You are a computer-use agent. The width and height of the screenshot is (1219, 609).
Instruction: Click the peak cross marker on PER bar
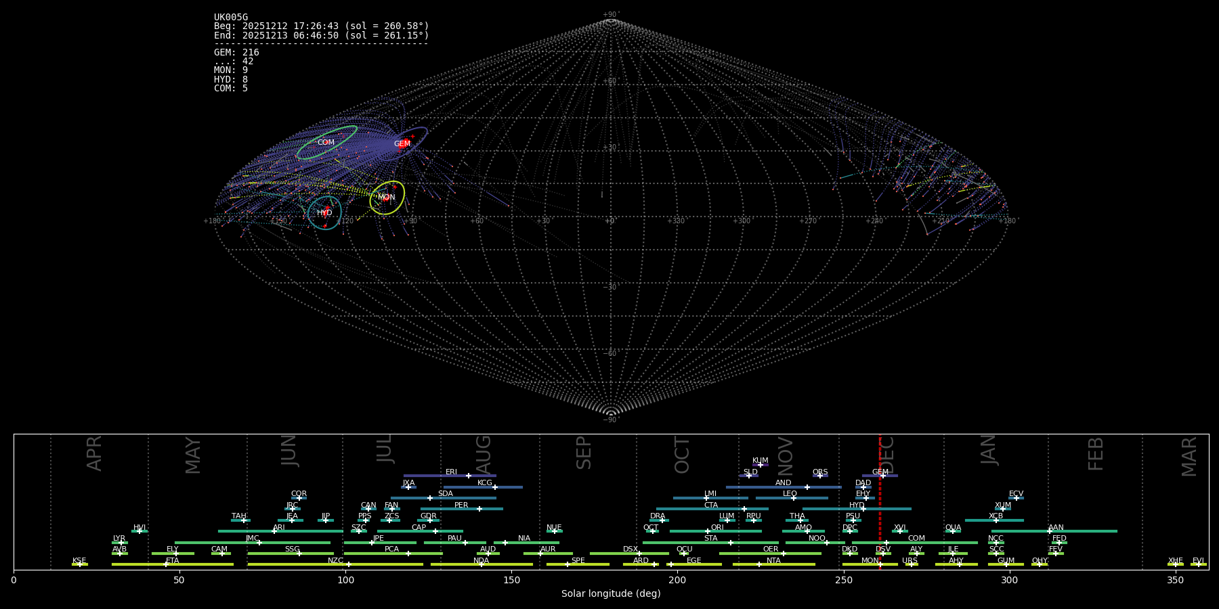pyautogui.click(x=479, y=509)
